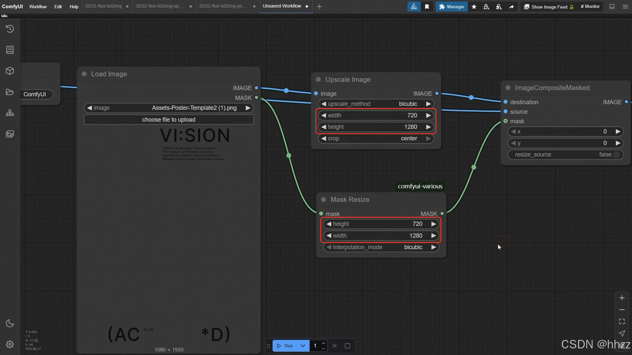The image size is (632, 355).
Task: Switch to SE02-flux-txt2img tab
Action: click(103, 6)
